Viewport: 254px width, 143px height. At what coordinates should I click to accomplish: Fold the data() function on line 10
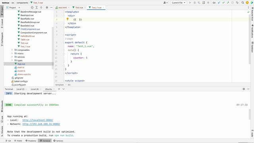[64, 50]
